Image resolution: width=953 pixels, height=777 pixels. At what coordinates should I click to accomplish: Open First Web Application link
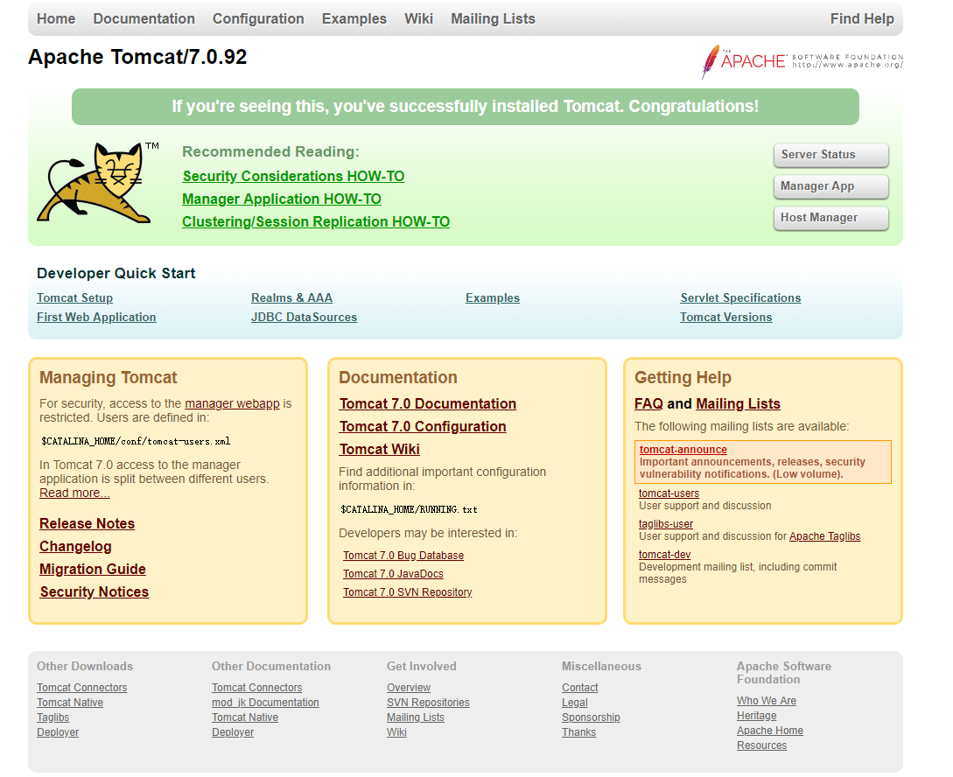[x=96, y=317]
